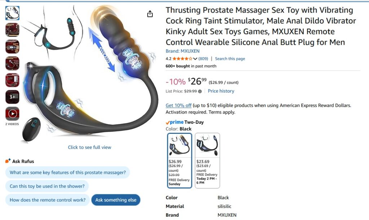Visit the Brand: MXUXEN store link
Image resolution: width=369 pixels, height=220 pixels.
pyautogui.click(x=183, y=51)
